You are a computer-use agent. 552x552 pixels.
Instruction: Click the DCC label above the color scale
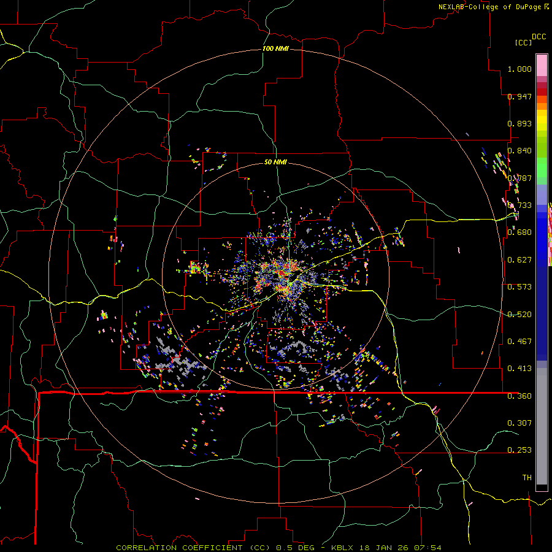coord(539,37)
